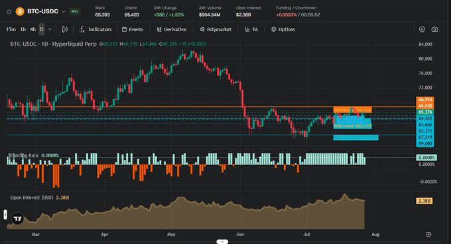Viewport: 451px width, 244px height.
Task: Toggle the Events overlay
Action: 132,29
